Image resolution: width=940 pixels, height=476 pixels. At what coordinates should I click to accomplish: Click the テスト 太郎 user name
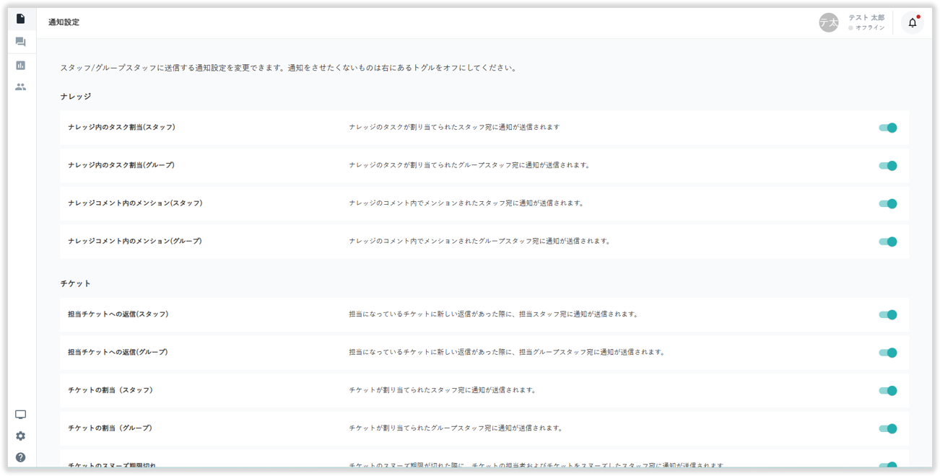point(866,17)
